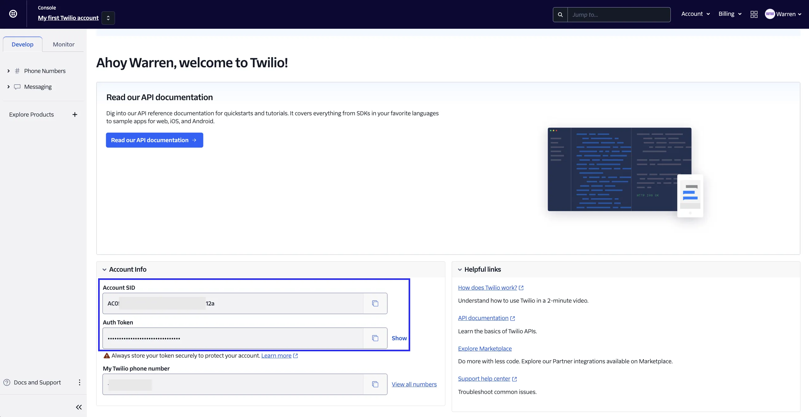Open the Warren user profile menu
809x417 pixels.
783,14
